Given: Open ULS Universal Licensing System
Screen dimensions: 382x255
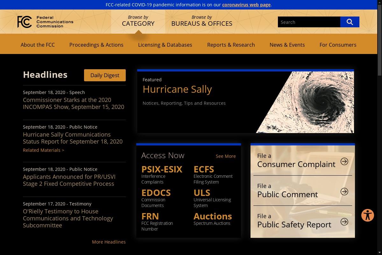Looking at the screenshot, I should pyautogui.click(x=212, y=198).
